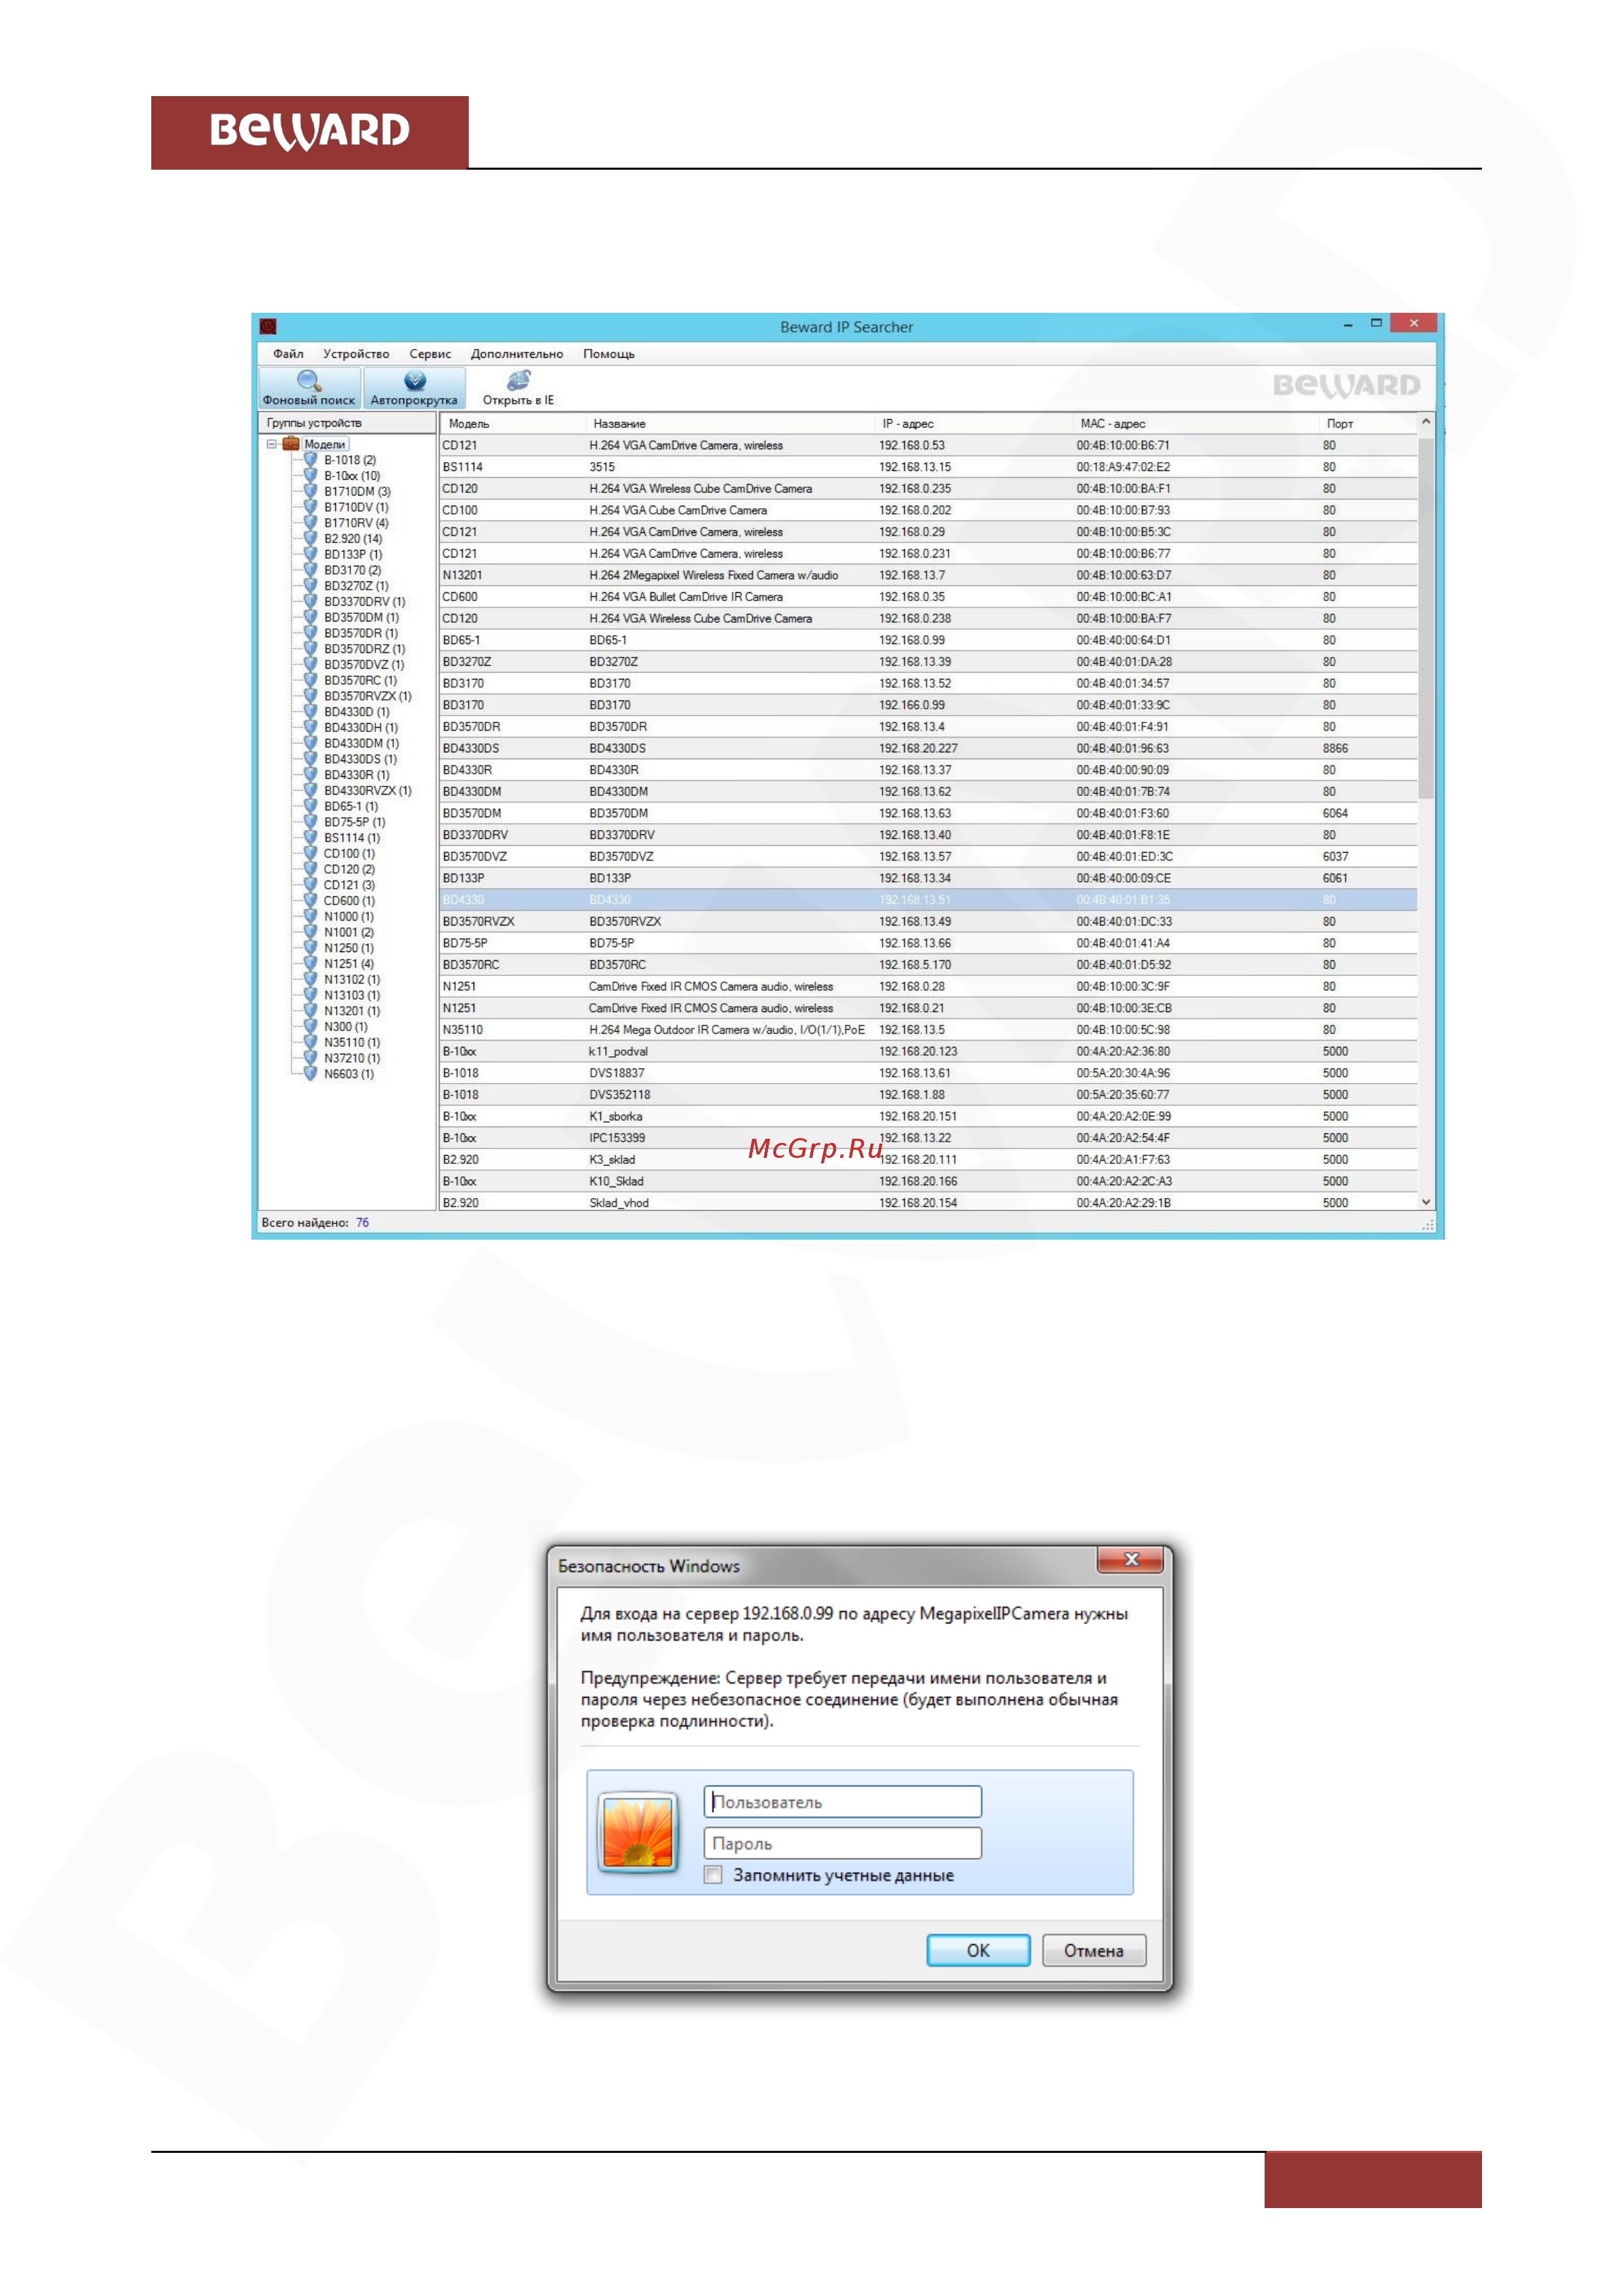
Task: Select the shield icon beside B-10xx (10)
Action: pyautogui.click(x=311, y=476)
